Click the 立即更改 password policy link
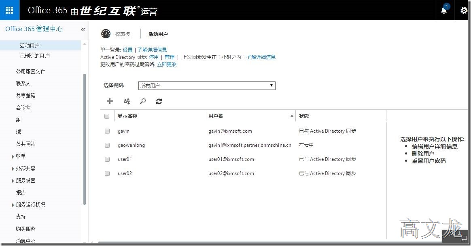The height and width of the screenshot is (246, 471). [167, 65]
